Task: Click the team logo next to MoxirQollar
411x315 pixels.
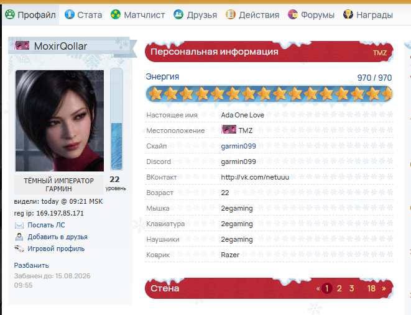Action: point(22,45)
